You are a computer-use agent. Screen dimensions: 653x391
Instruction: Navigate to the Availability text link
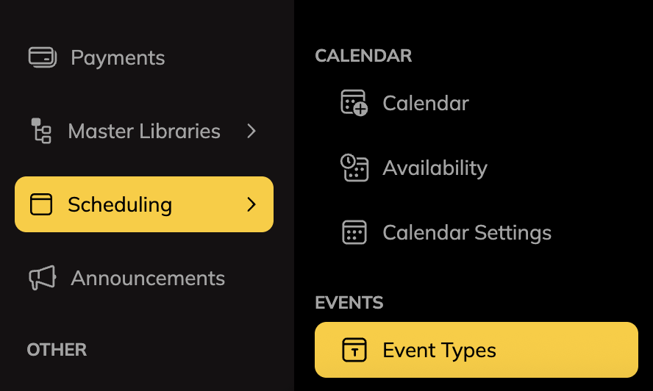[x=435, y=168]
